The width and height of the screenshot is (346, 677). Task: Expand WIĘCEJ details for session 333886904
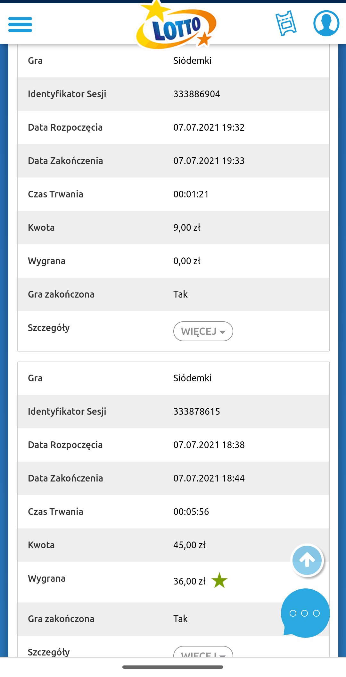coord(203,331)
